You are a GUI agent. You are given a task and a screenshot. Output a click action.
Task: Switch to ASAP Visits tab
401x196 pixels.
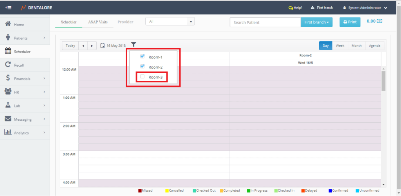(x=97, y=22)
